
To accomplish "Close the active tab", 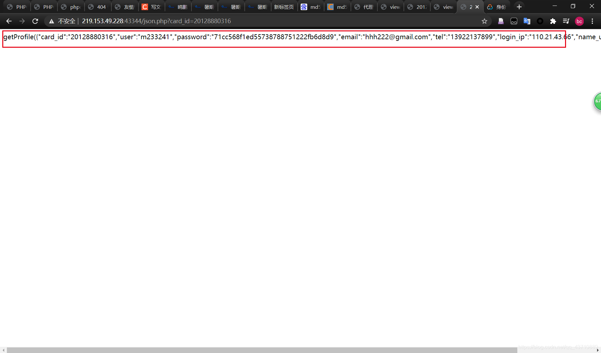I will point(477,7).
